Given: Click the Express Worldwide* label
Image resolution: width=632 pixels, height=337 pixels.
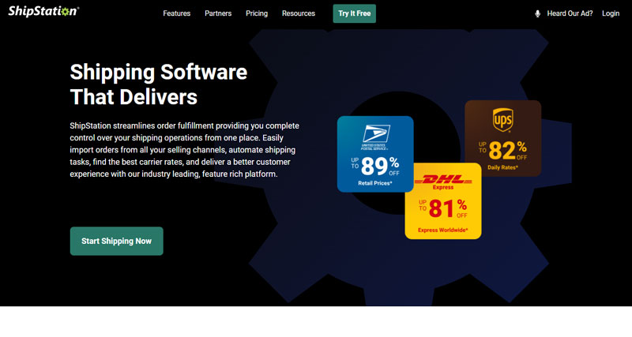Looking at the screenshot, I should coord(443,230).
